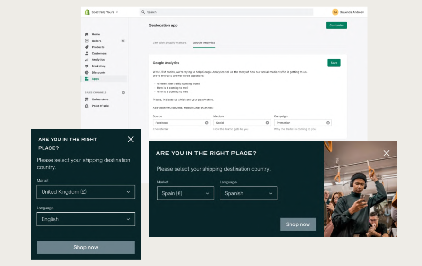Click the Medium field containing Social
Screen dimensions: 422x266
click(x=242, y=123)
